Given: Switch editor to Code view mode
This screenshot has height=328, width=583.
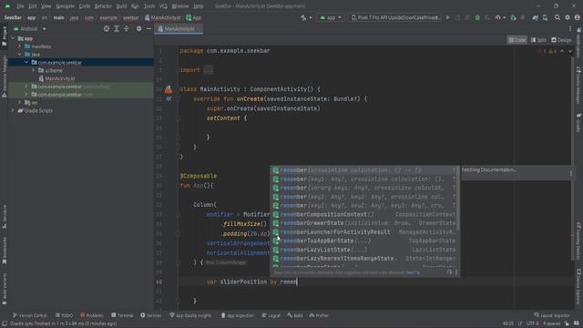Looking at the screenshot, I should point(517,40).
